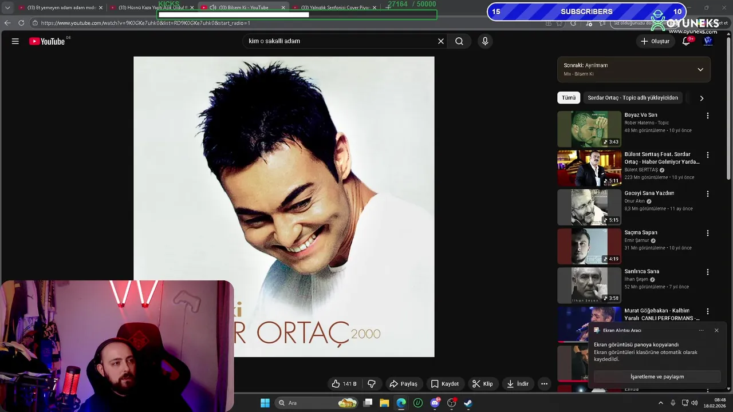Open the green U app on taskbar
The width and height of the screenshot is (733, 412).
(x=418, y=403)
